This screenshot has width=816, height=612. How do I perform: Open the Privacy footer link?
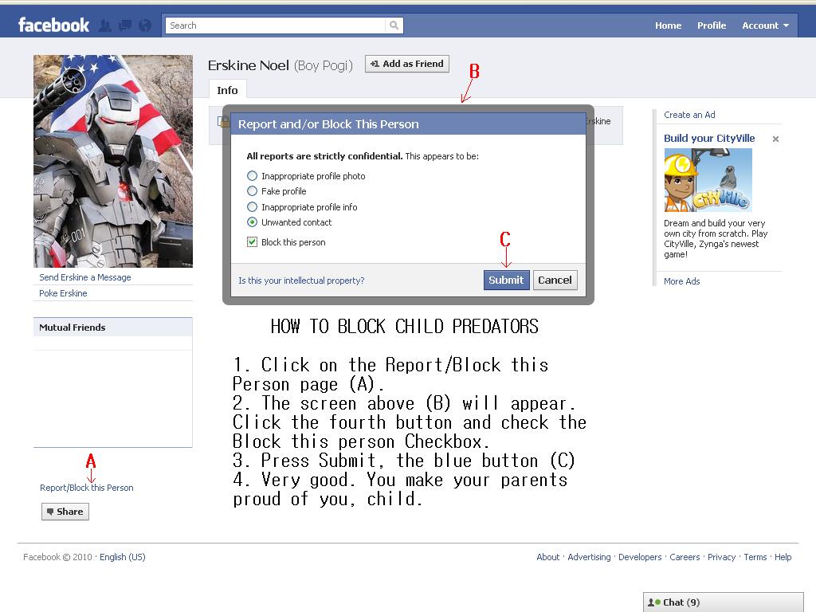pos(721,557)
